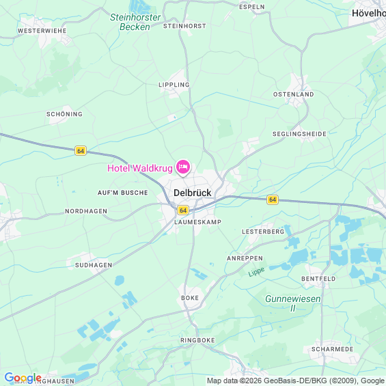386x386 pixels.
Task: Click the Lippe river label
Action: [x=256, y=272]
